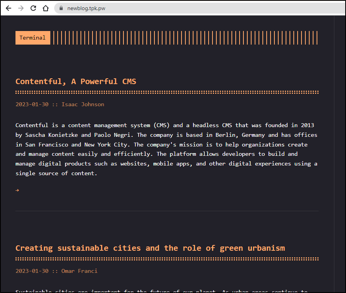Reload the page with the refresh icon

(33, 9)
